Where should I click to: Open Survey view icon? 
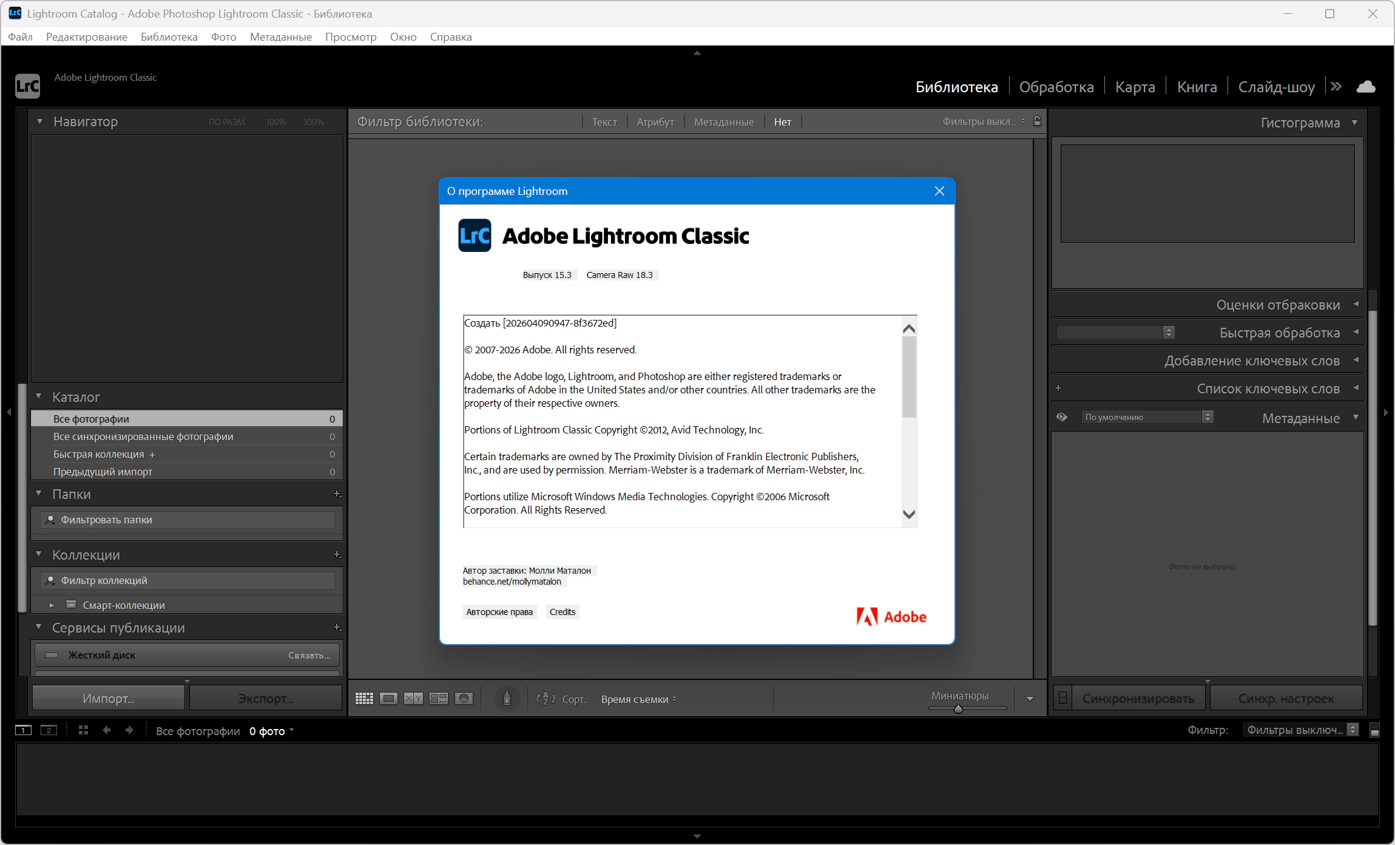click(x=438, y=699)
